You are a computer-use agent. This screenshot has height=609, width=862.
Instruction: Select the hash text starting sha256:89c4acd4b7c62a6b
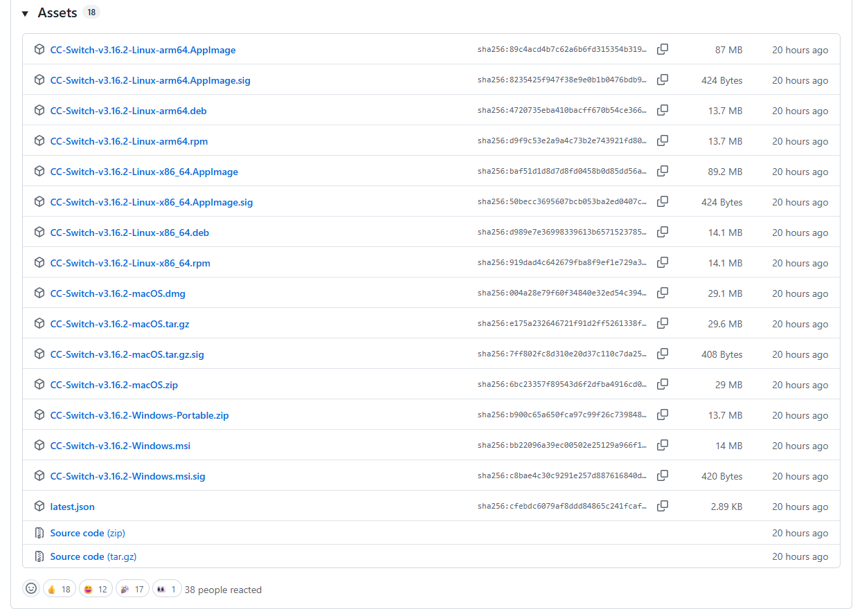(x=563, y=50)
